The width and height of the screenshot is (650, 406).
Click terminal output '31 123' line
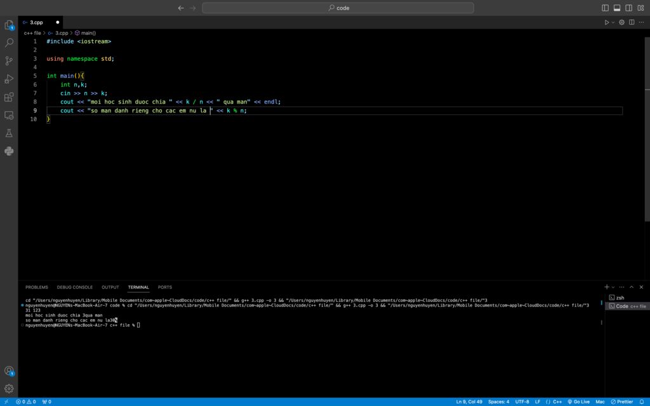(x=33, y=310)
